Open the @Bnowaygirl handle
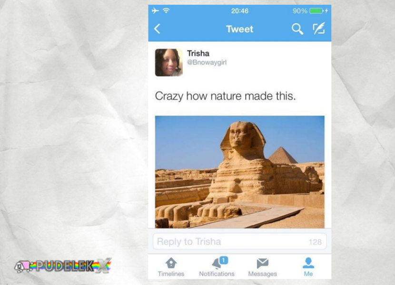Image resolution: width=395 pixels, height=285 pixels. click(x=207, y=62)
